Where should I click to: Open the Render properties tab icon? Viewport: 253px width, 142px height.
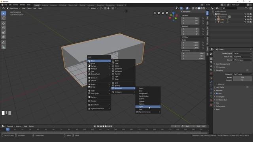pyautogui.click(x=211, y=59)
